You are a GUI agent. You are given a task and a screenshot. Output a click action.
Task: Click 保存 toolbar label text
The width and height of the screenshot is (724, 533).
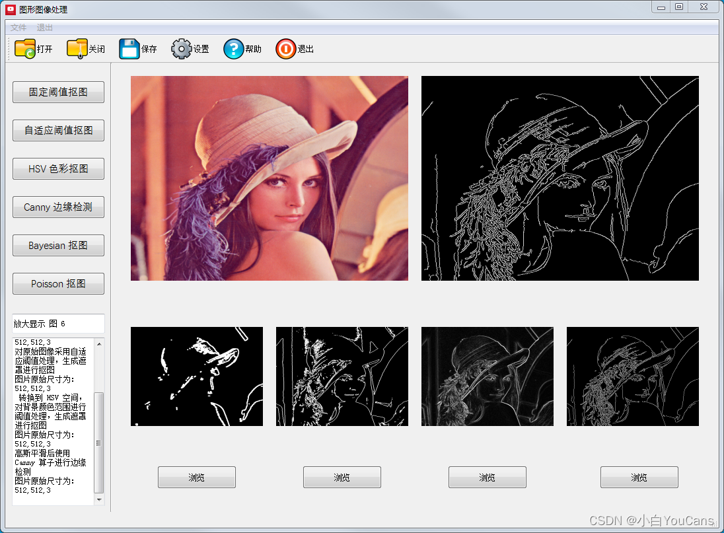[149, 49]
